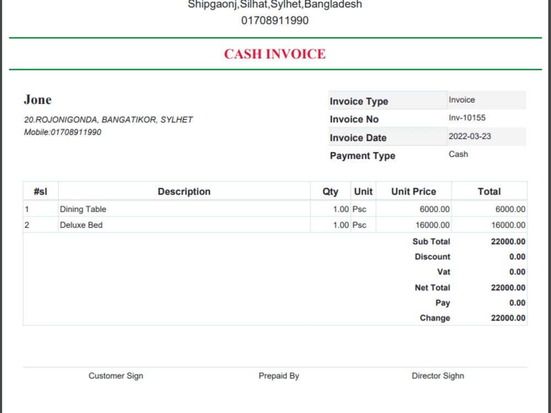Image resolution: width=551 pixels, height=413 pixels.
Task: Click the Customer Sign label
Action: (116, 376)
